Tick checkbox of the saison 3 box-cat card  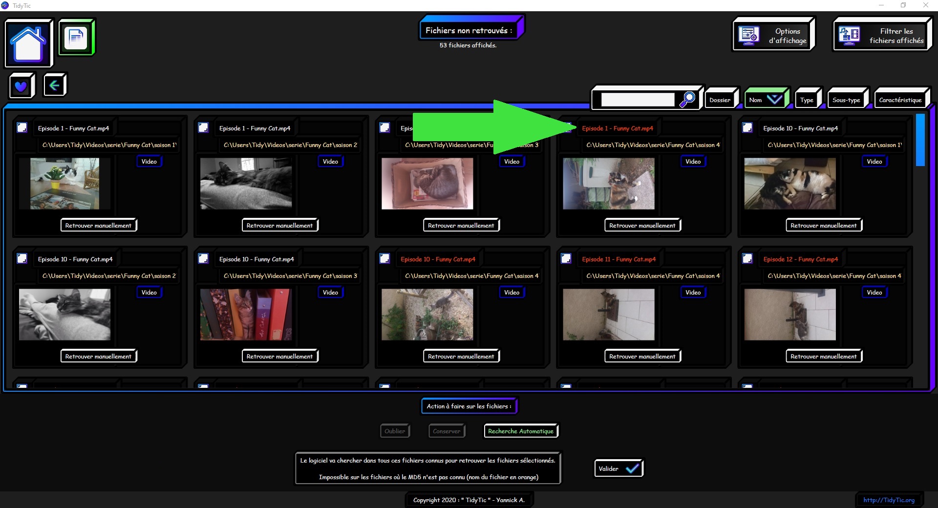(384, 127)
